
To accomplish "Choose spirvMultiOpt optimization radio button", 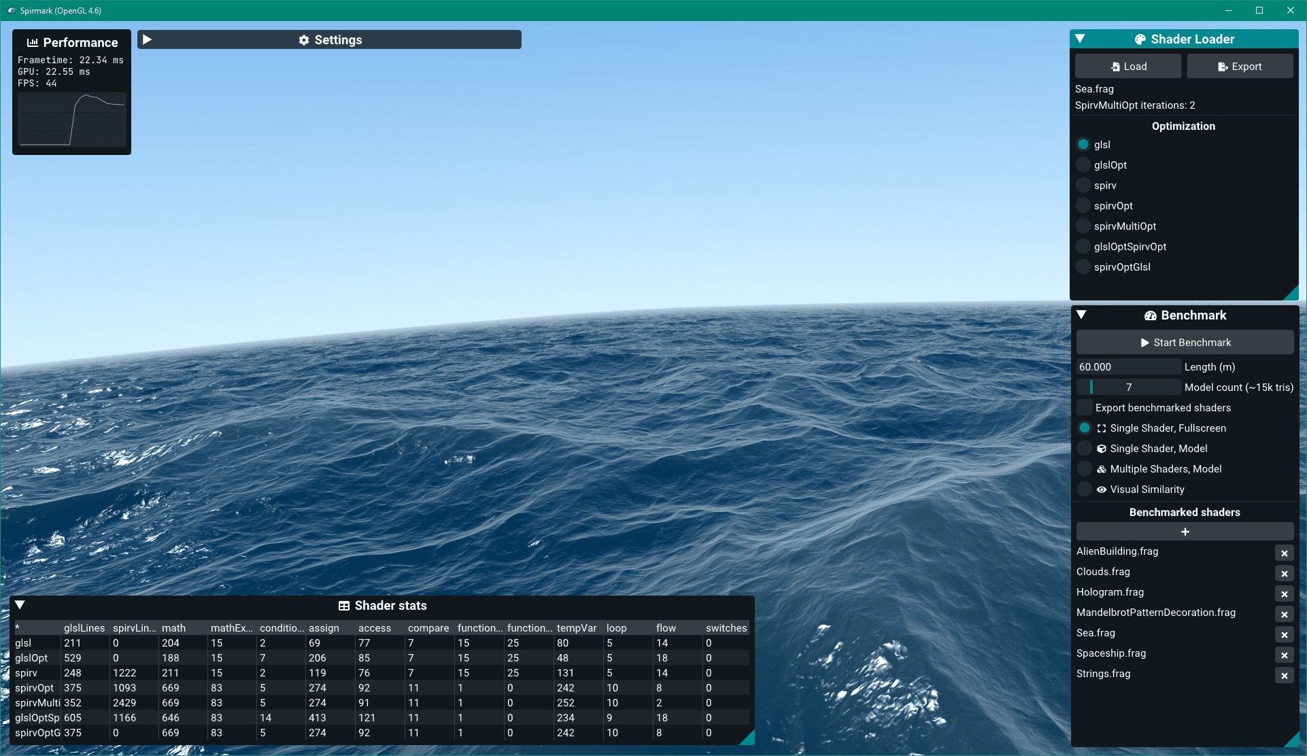I will tap(1083, 226).
